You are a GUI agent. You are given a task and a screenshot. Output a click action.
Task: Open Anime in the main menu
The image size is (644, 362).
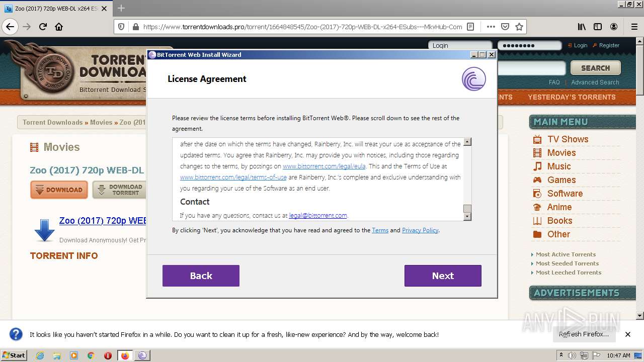pos(559,207)
